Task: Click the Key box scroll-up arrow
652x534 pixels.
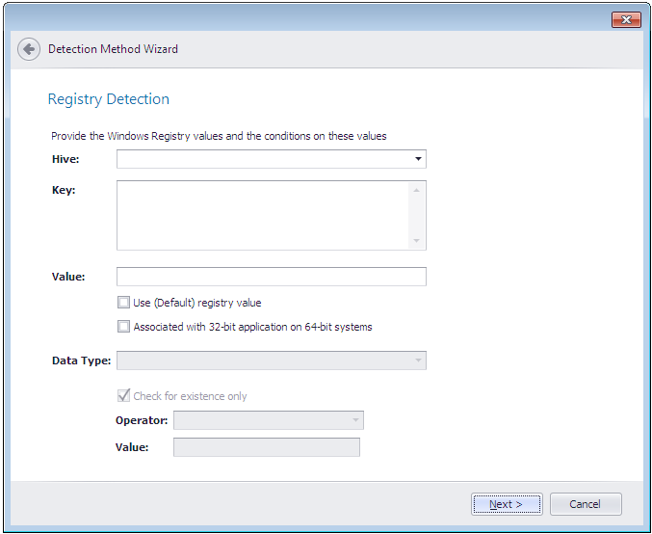Action: (x=416, y=190)
